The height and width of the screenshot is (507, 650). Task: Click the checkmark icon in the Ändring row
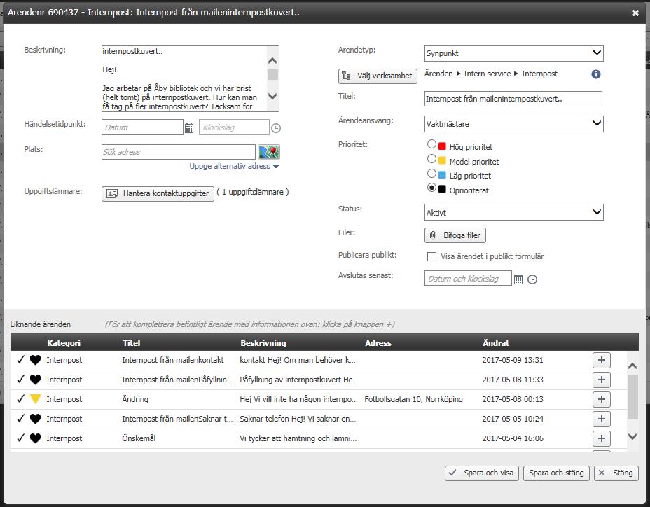(21, 398)
